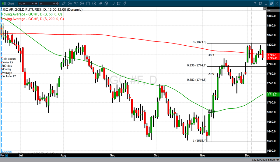
Task: Click the 1716.7 green price marker
Action: pyautogui.click(x=271, y=95)
